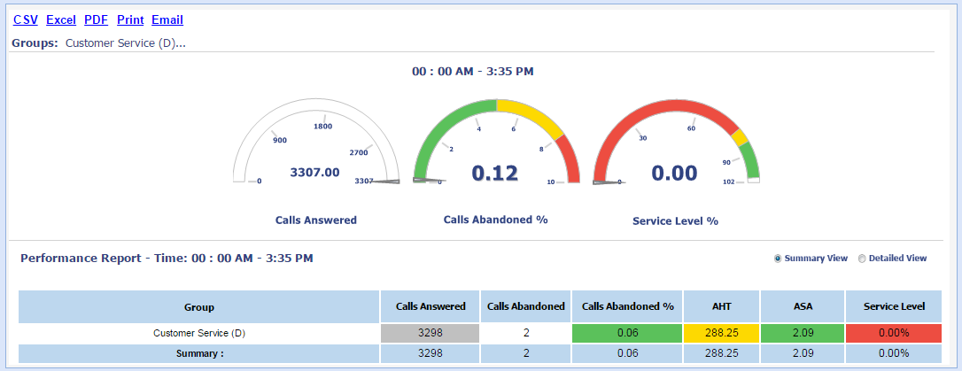Screen dimensions: 962x371
Task: Click the CSV export link
Action: pyautogui.click(x=25, y=19)
